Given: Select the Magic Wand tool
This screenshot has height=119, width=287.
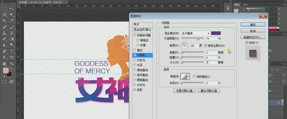Looking at the screenshot, I should [x=12, y=15].
